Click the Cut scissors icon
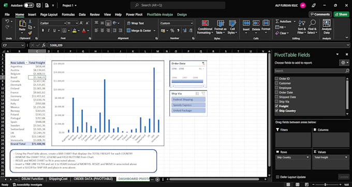Screen dimensions: 352x187 (x=30, y=22)
